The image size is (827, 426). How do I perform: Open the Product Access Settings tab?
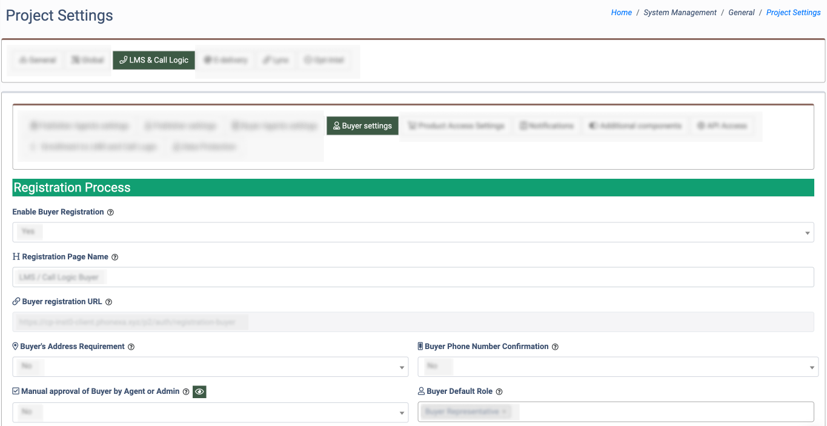(x=456, y=126)
